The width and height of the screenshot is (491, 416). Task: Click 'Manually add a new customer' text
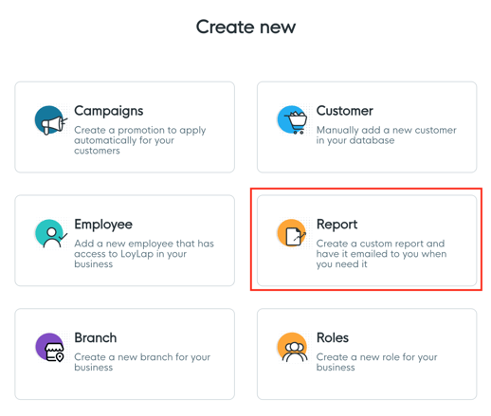[x=386, y=136]
